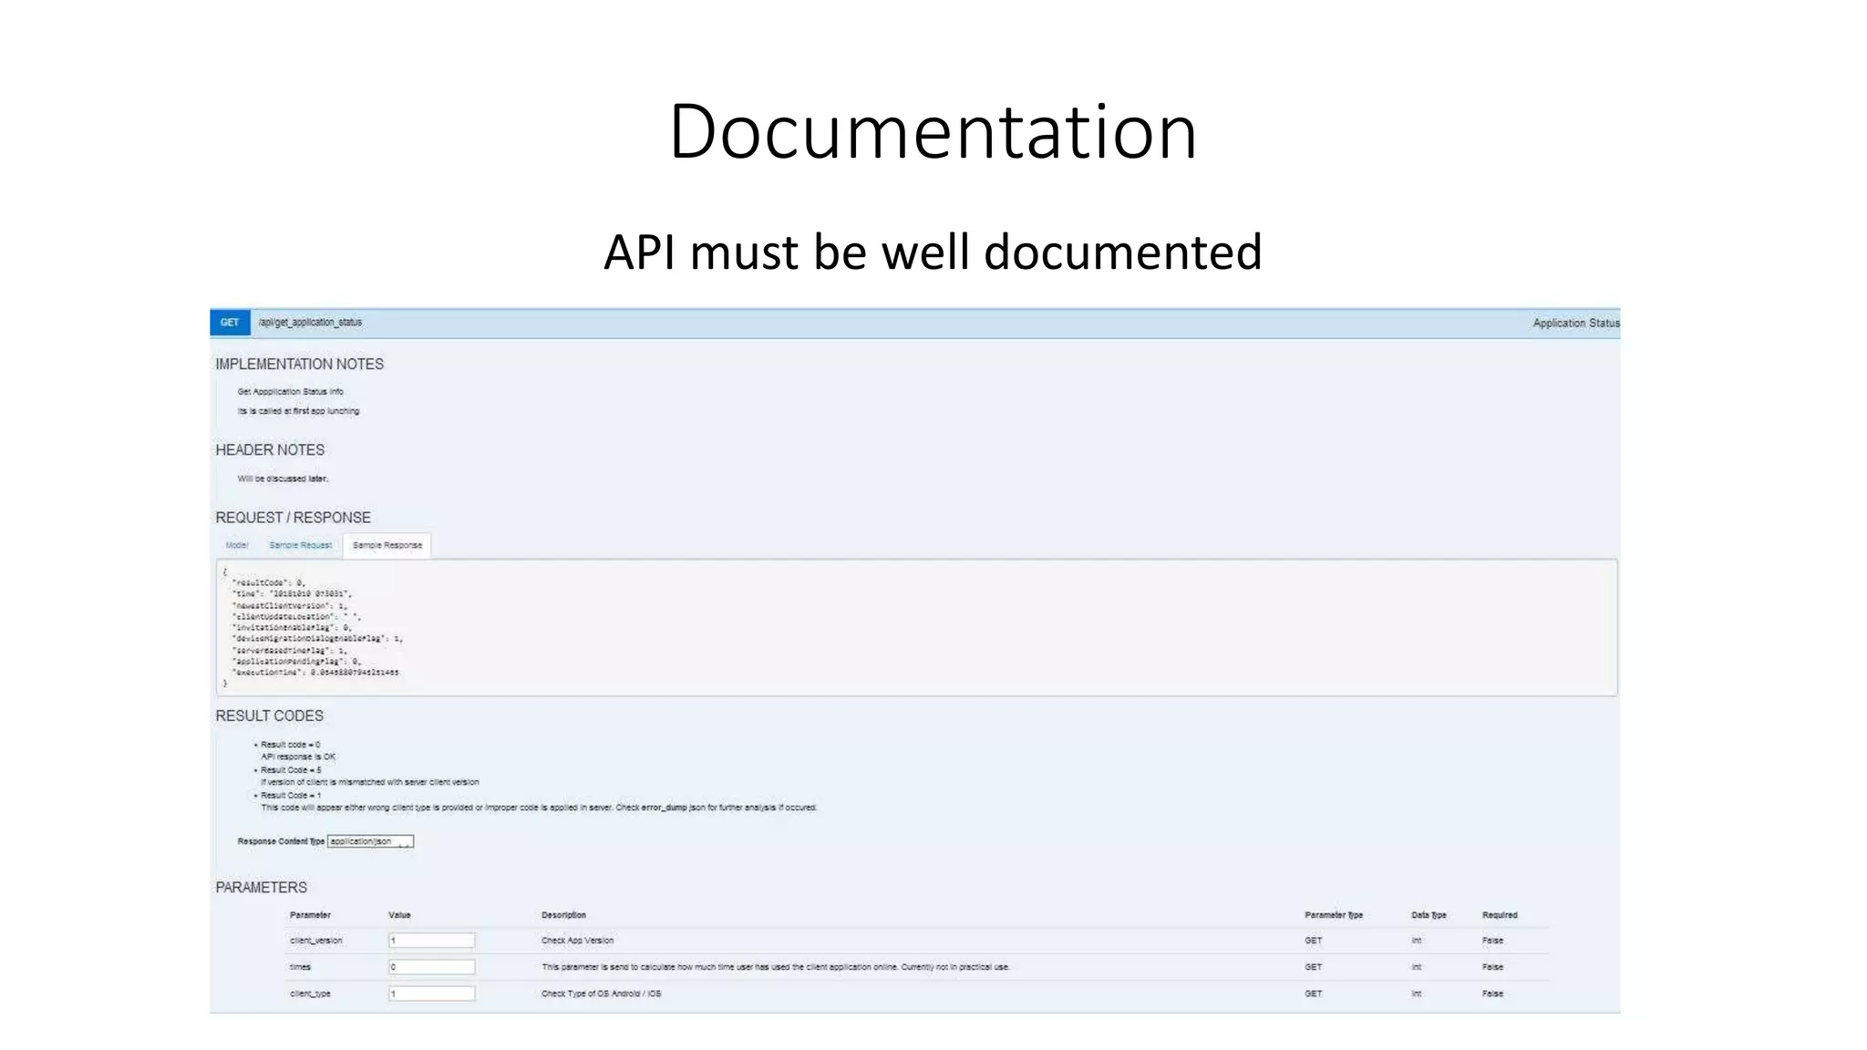Click the "applicationPendingFlag" JSON line

click(x=296, y=662)
